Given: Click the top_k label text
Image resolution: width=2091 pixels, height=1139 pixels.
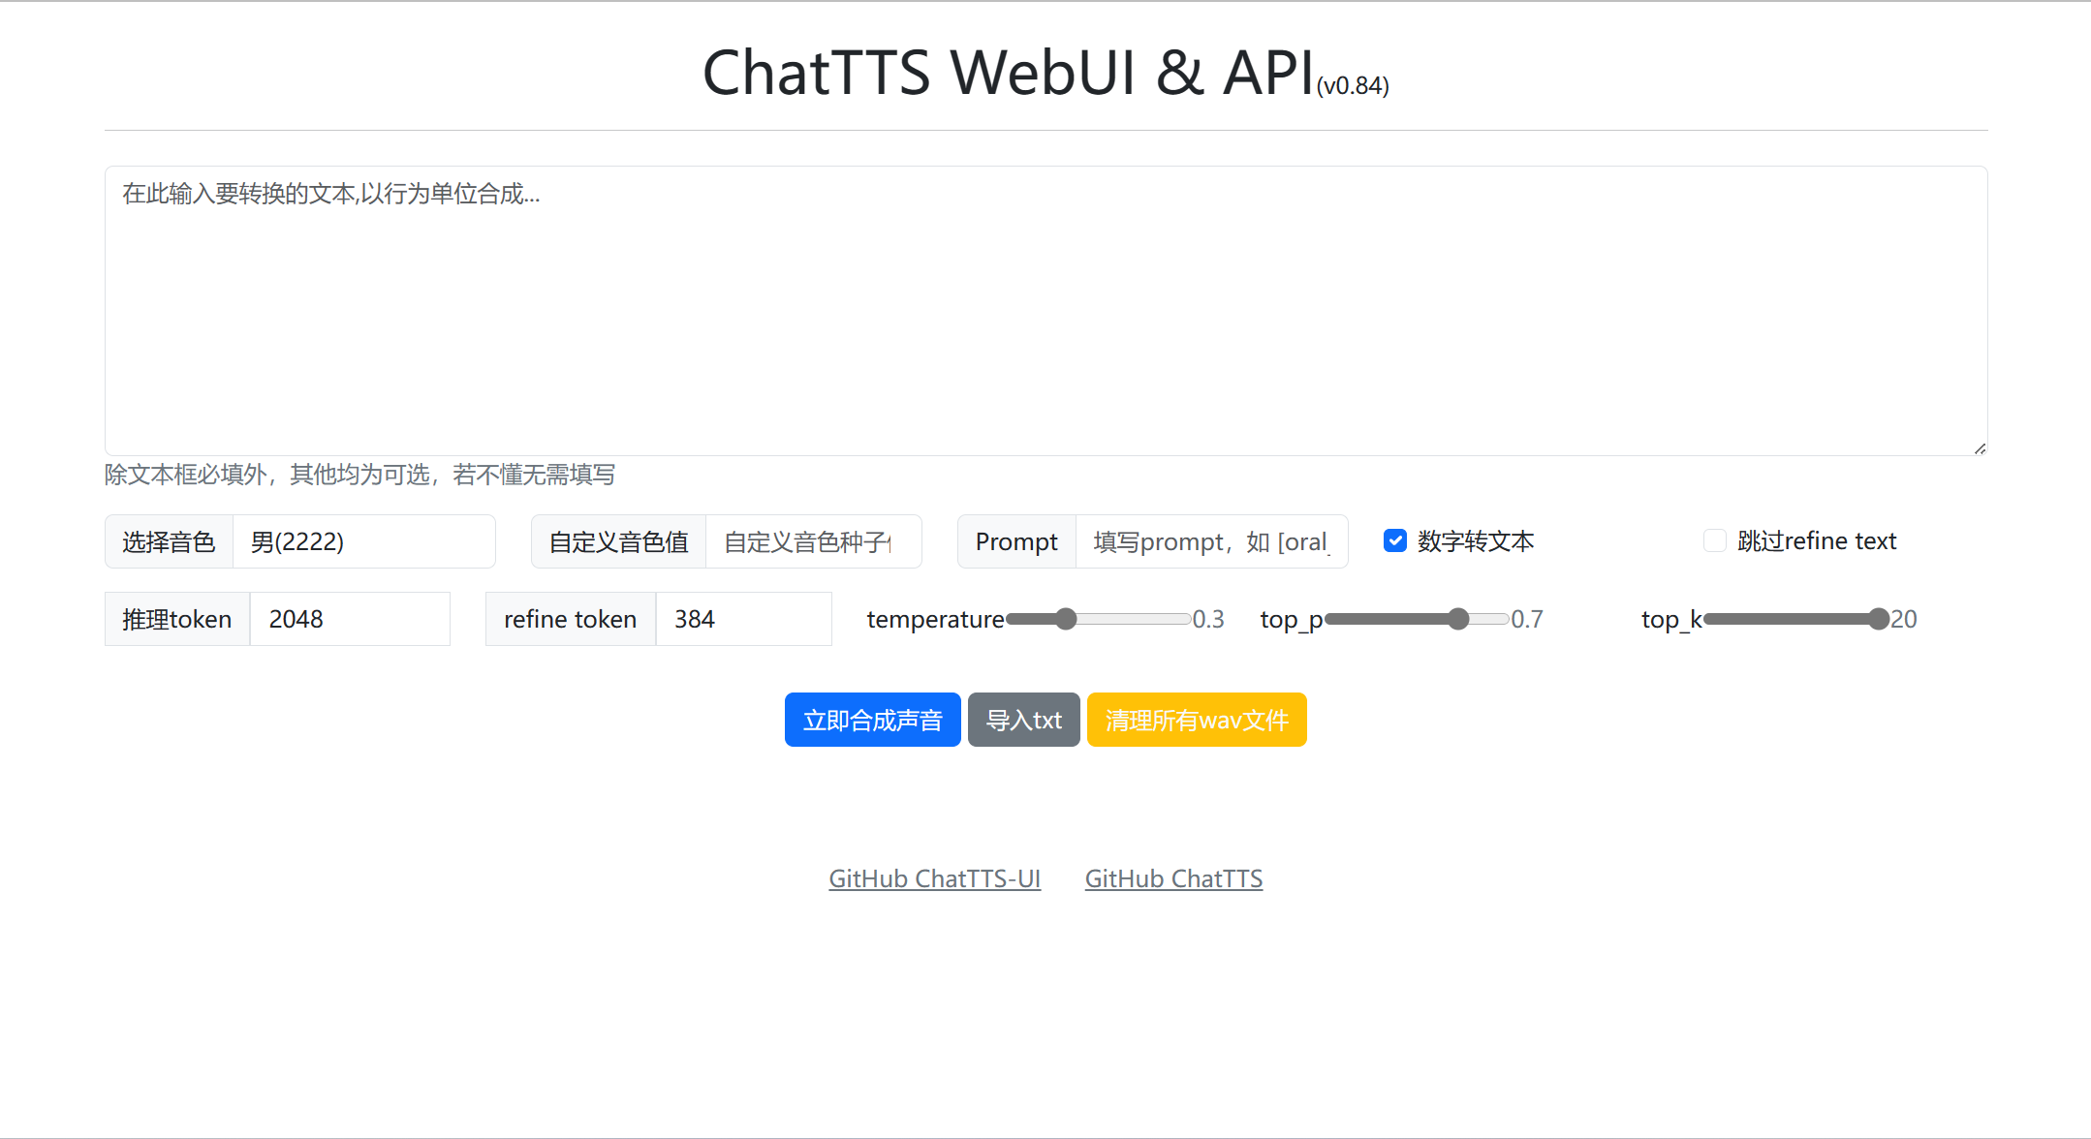Looking at the screenshot, I should (x=1671, y=620).
